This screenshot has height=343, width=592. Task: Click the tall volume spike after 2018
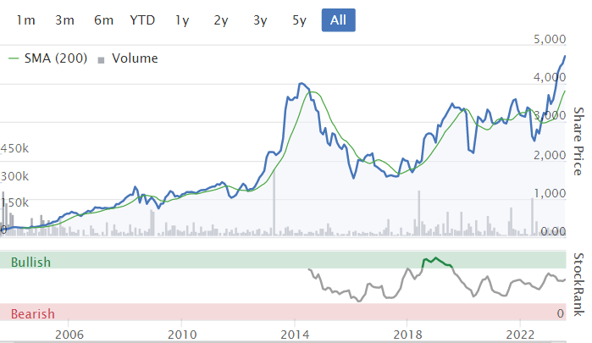418,213
